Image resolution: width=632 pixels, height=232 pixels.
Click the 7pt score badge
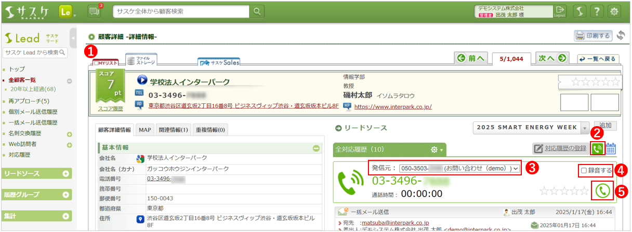point(110,85)
